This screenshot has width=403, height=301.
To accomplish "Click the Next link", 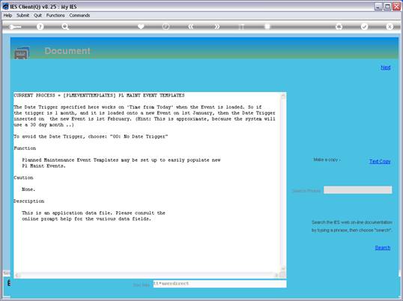I will (386, 67).
